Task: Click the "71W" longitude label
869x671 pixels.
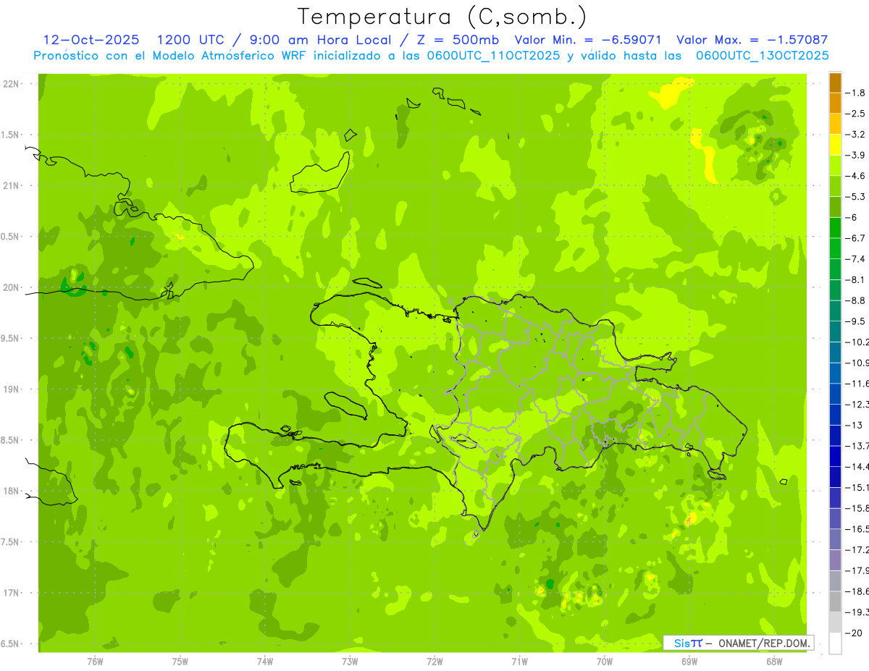Action: click(x=520, y=662)
